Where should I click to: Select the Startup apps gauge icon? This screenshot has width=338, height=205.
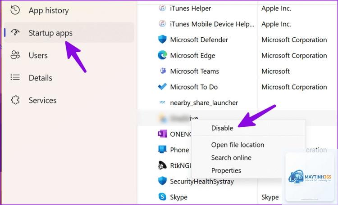15,32
